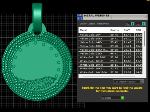Click the Metal Weights flask icon
Viewport: 150px width, 112px height.
pyautogui.click(x=80, y=16)
